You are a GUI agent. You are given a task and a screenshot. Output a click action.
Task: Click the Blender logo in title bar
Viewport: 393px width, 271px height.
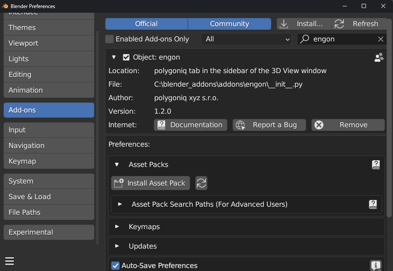tap(5, 6)
